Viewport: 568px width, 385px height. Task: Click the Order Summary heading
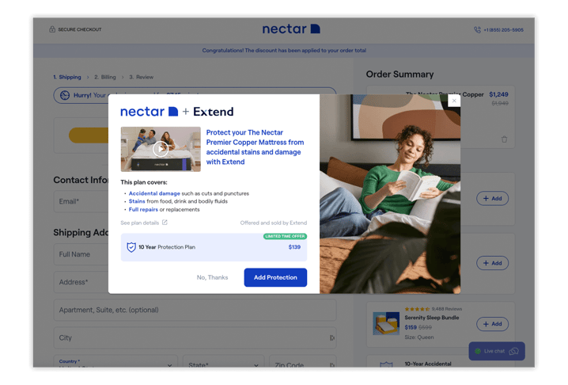tap(399, 74)
